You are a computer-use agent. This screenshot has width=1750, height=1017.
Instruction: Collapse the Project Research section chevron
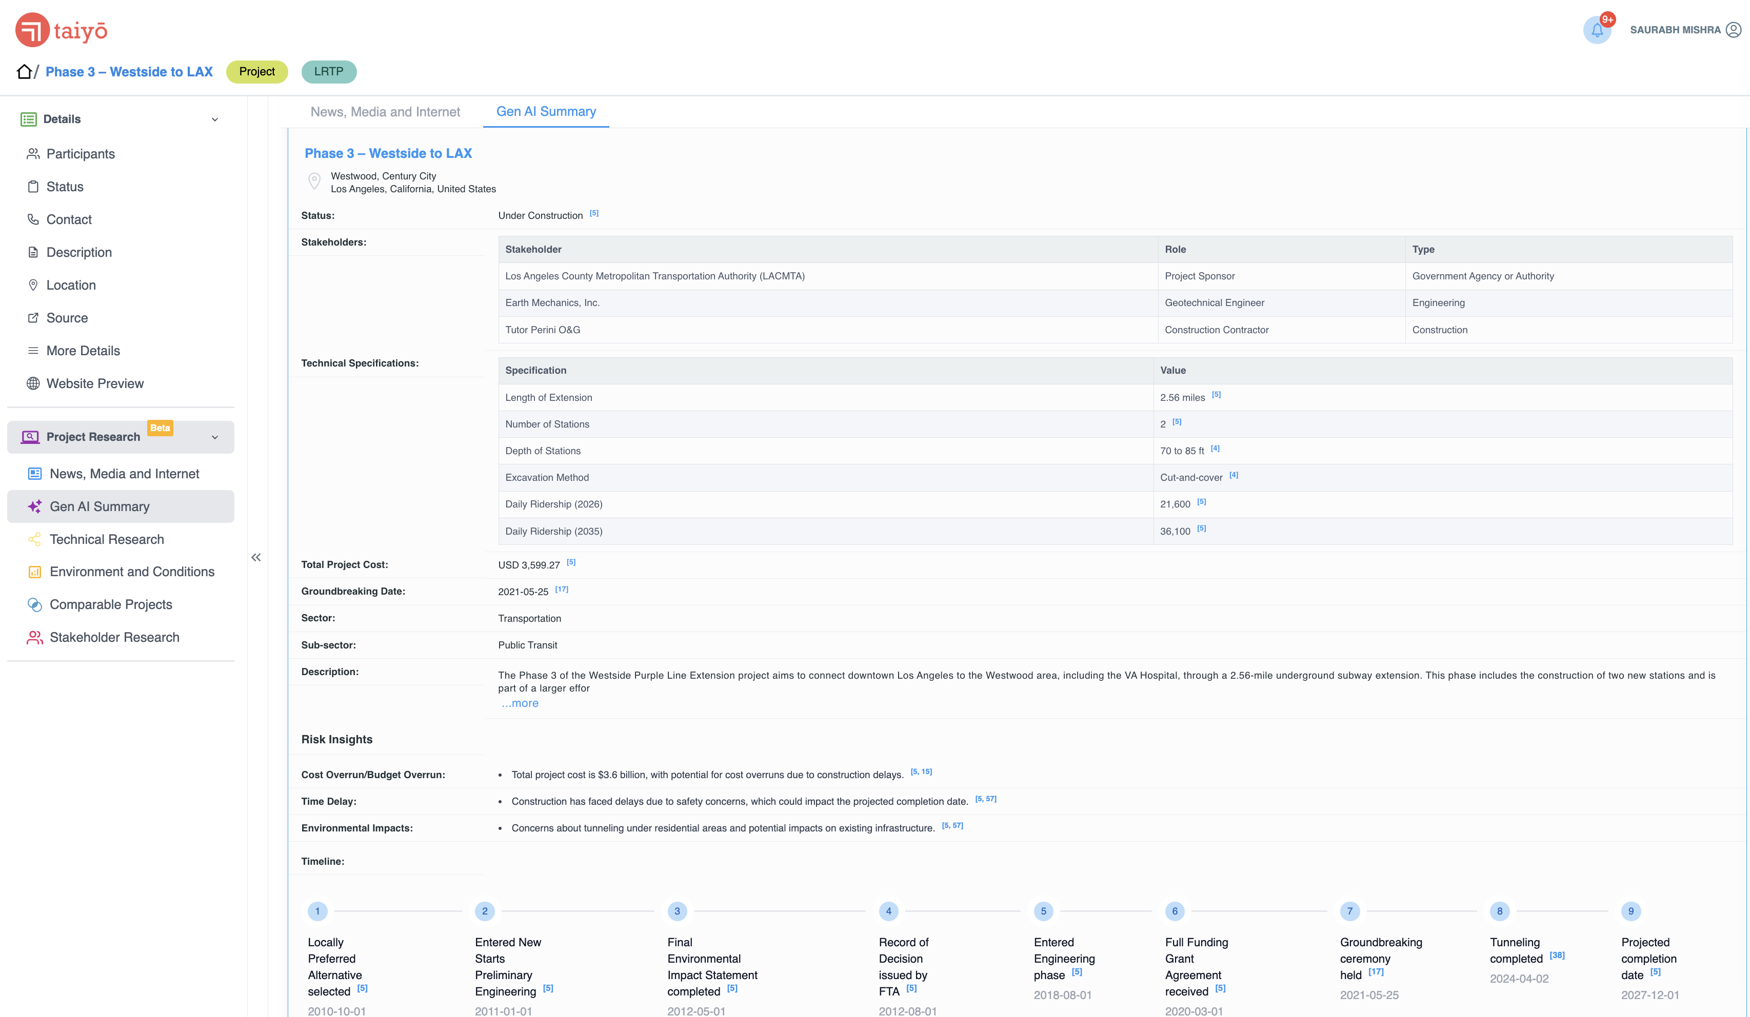(214, 437)
